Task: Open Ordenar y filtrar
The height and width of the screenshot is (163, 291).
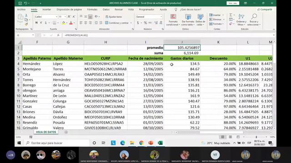Action: tap(241, 20)
